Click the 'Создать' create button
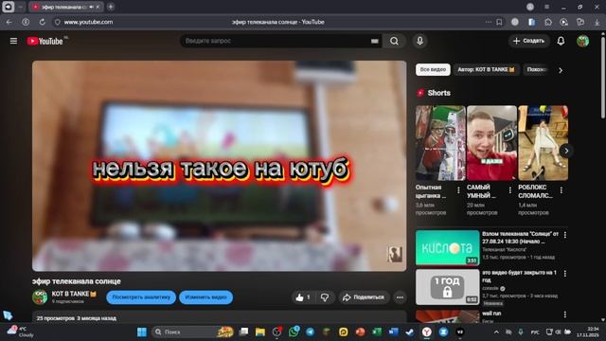 click(x=528, y=41)
